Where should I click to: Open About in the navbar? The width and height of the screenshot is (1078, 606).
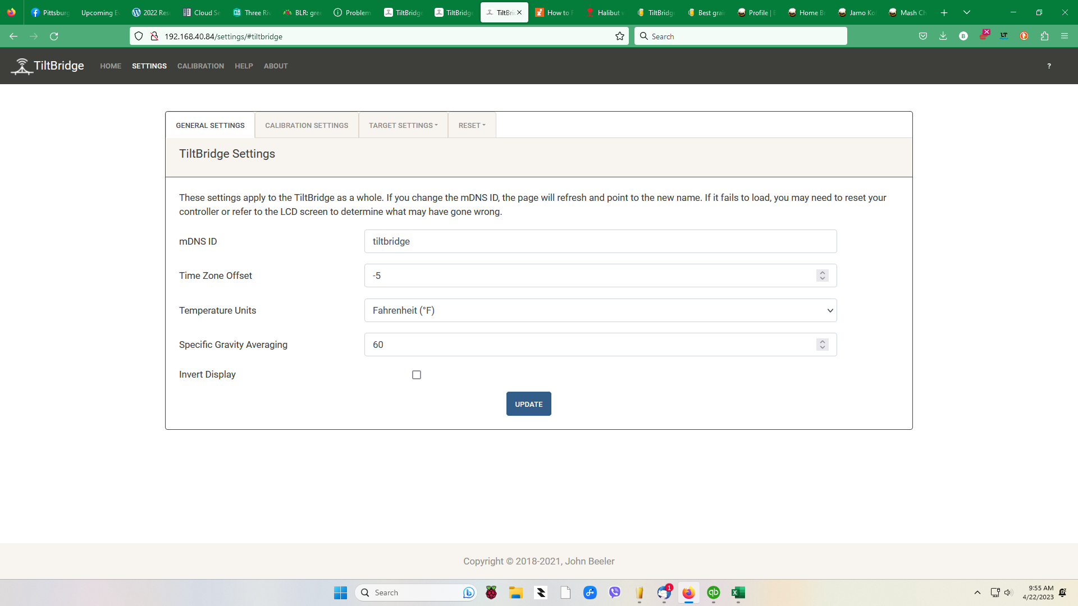[x=276, y=66]
